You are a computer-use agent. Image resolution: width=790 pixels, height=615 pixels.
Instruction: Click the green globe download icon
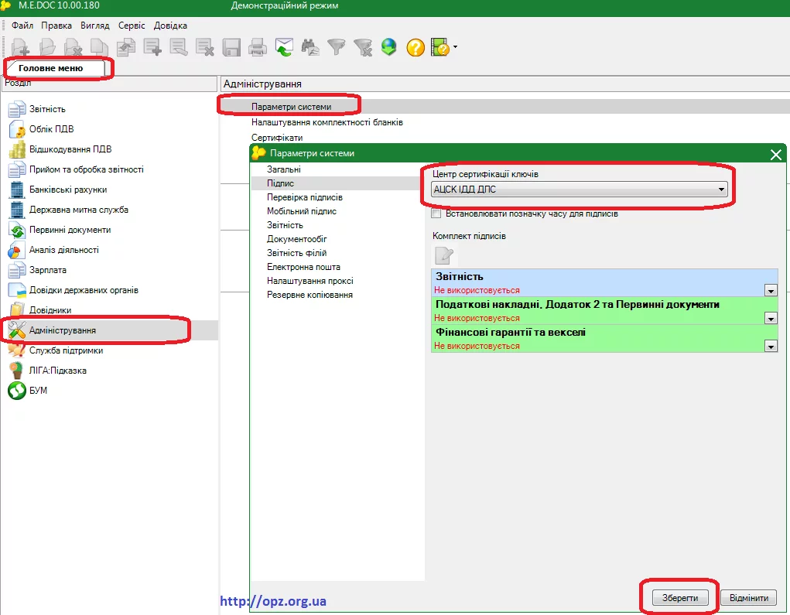pos(388,47)
